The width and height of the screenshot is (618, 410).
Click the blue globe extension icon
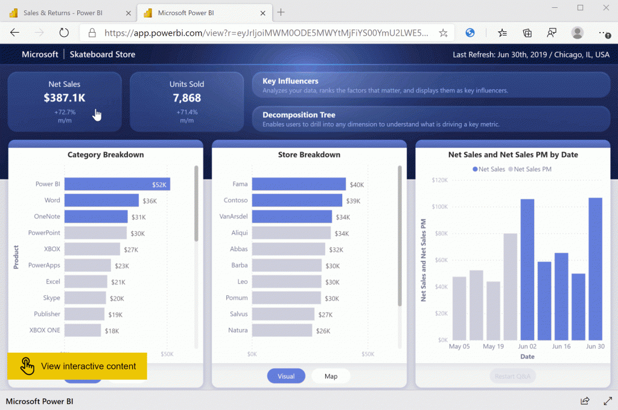470,33
